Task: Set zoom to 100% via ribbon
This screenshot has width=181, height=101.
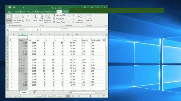Action: (x=41, y=18)
